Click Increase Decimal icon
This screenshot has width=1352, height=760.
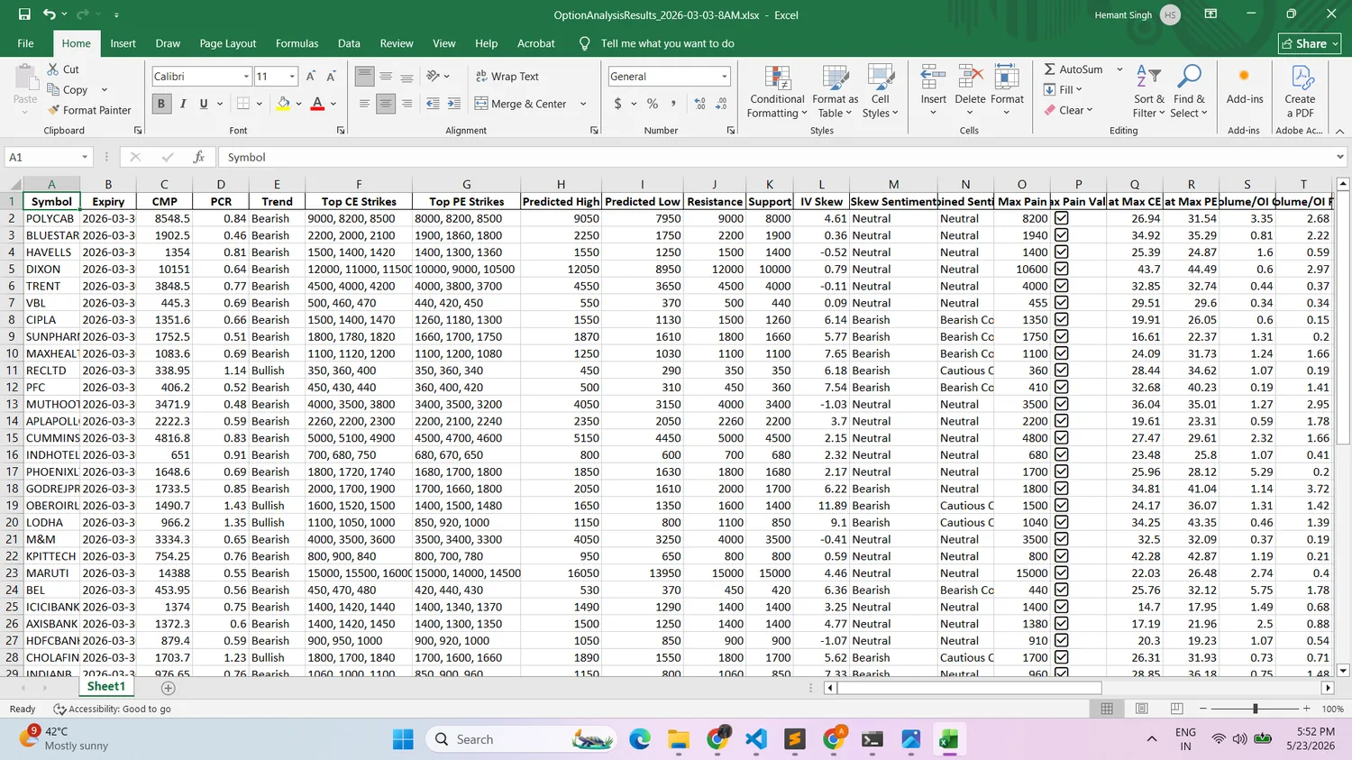[x=699, y=104]
